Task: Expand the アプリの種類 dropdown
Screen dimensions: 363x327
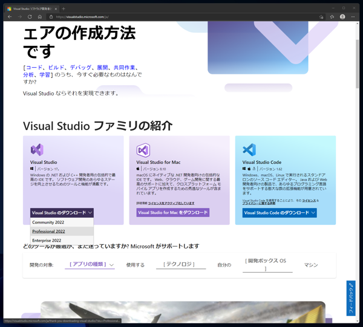Action: click(x=90, y=265)
